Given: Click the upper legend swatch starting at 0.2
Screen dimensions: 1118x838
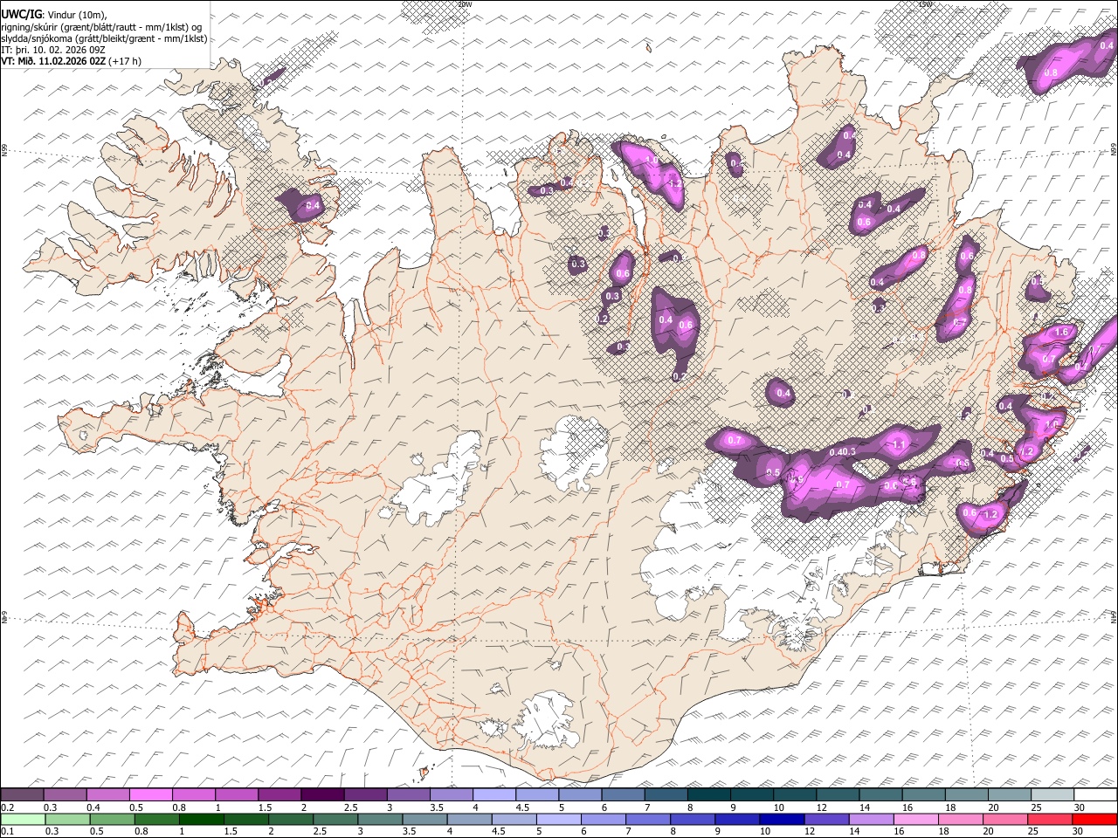Looking at the screenshot, I should coord(22,794).
